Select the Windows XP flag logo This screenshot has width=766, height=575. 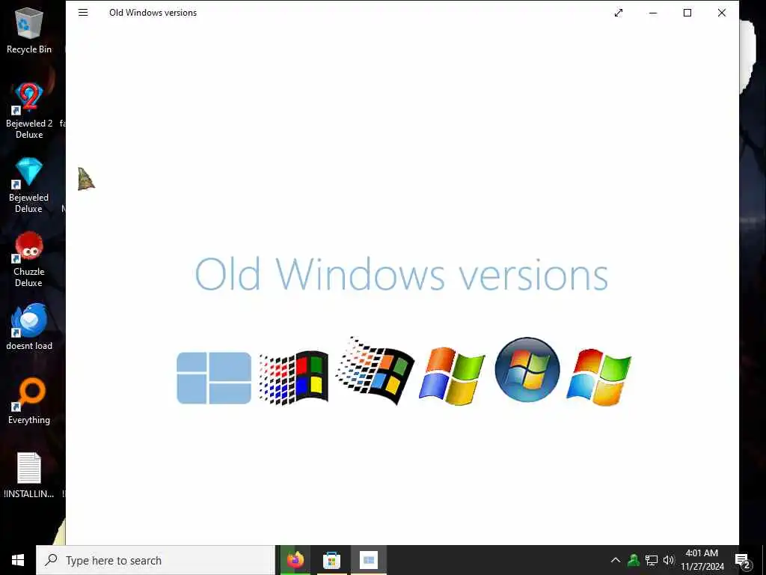tap(452, 376)
